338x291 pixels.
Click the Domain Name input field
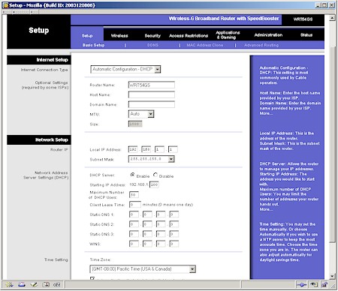(152, 104)
